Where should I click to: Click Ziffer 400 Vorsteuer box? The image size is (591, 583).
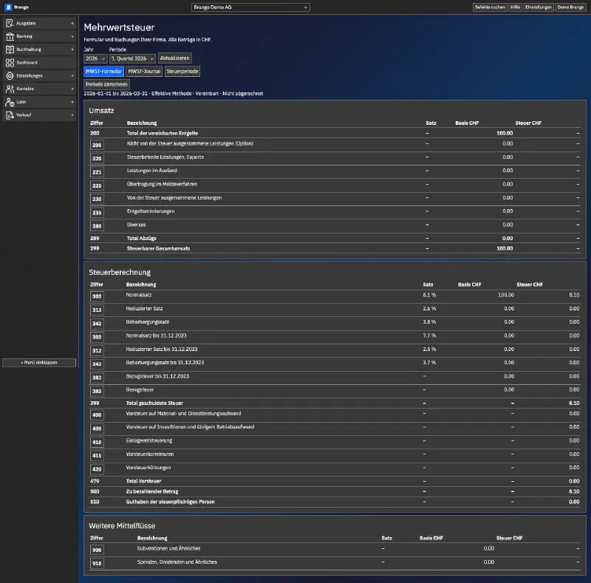(97, 415)
